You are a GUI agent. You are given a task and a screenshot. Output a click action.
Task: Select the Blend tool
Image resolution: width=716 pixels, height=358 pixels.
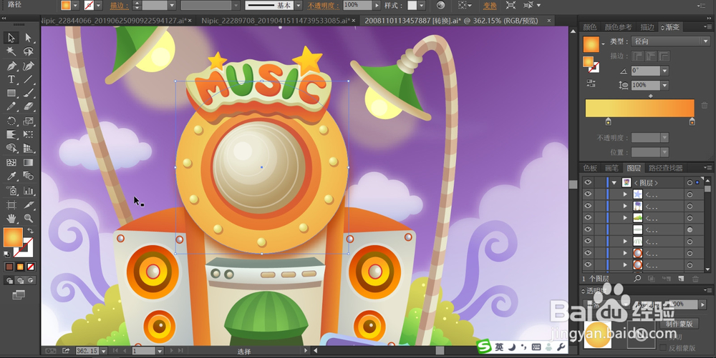[29, 176]
